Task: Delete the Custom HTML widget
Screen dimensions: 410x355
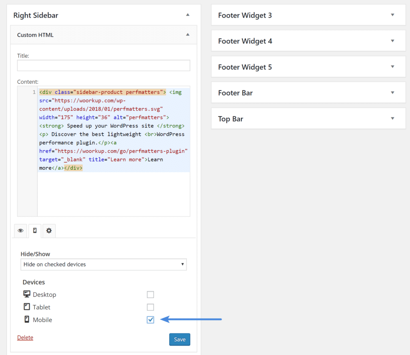Action: (25, 337)
